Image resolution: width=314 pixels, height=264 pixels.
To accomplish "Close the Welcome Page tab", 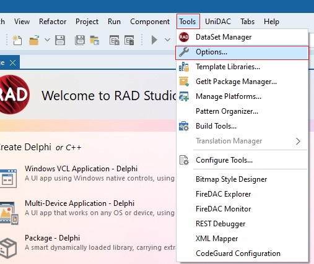I will 13,62.
